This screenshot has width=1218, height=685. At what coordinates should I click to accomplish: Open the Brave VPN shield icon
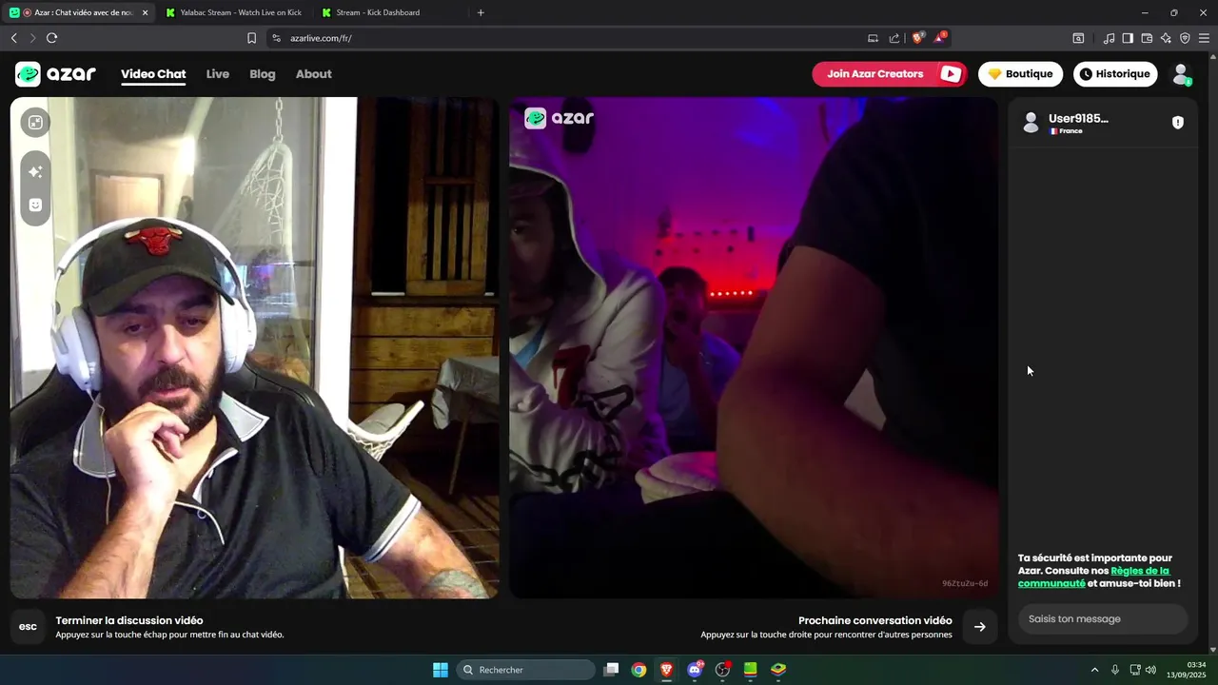tap(1185, 38)
